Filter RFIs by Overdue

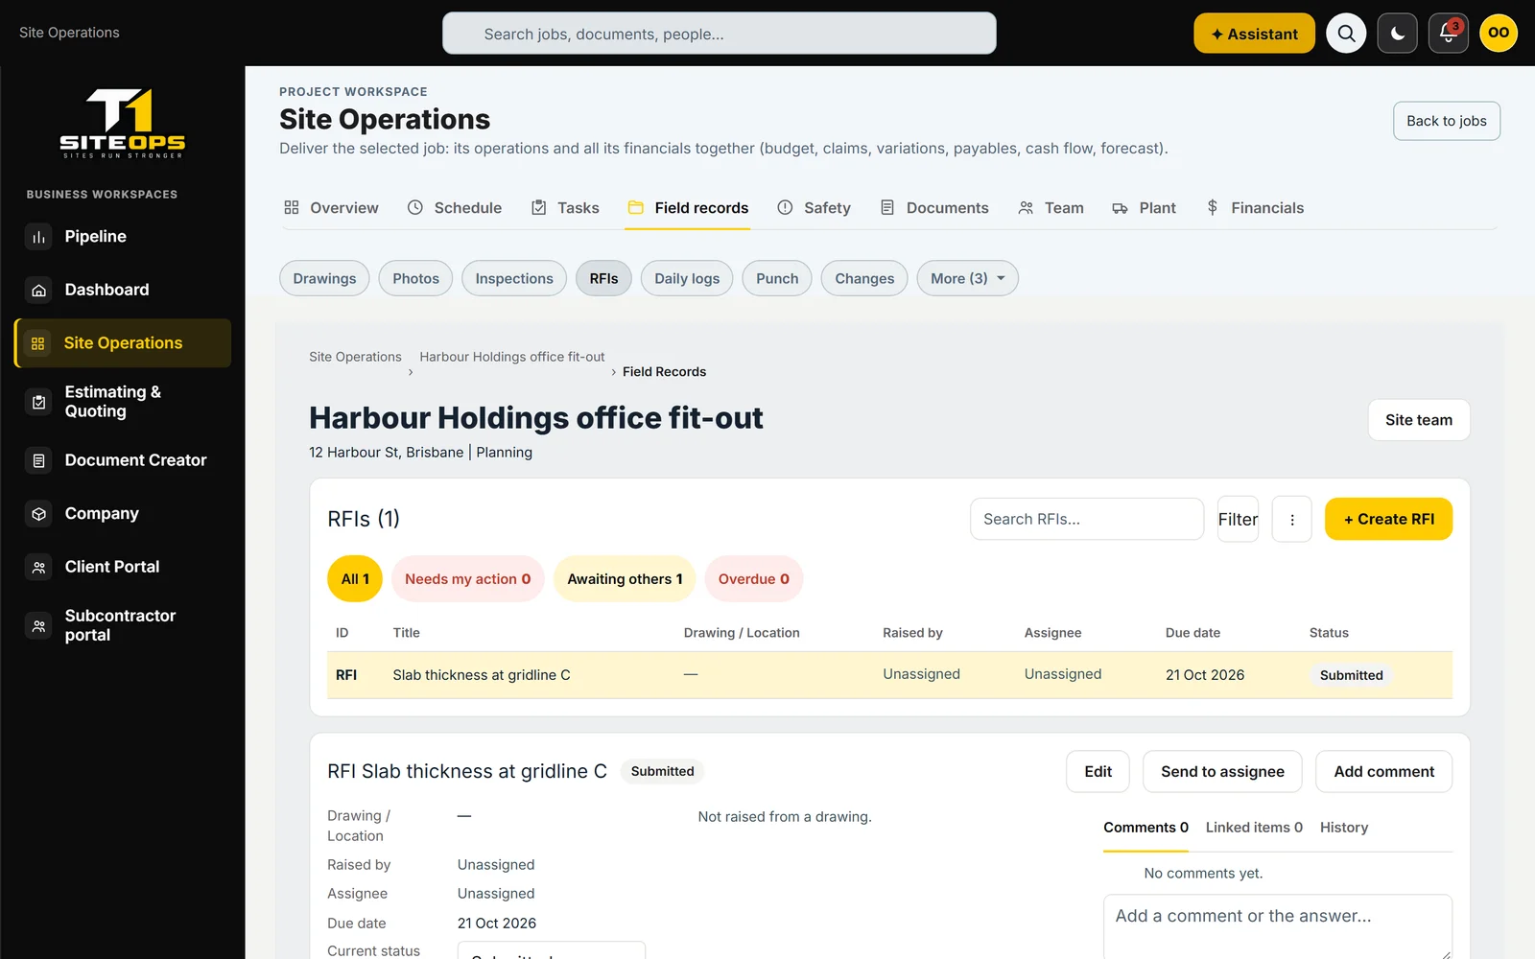(754, 579)
